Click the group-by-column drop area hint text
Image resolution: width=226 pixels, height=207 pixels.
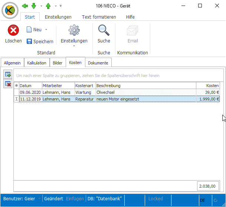click(88, 76)
